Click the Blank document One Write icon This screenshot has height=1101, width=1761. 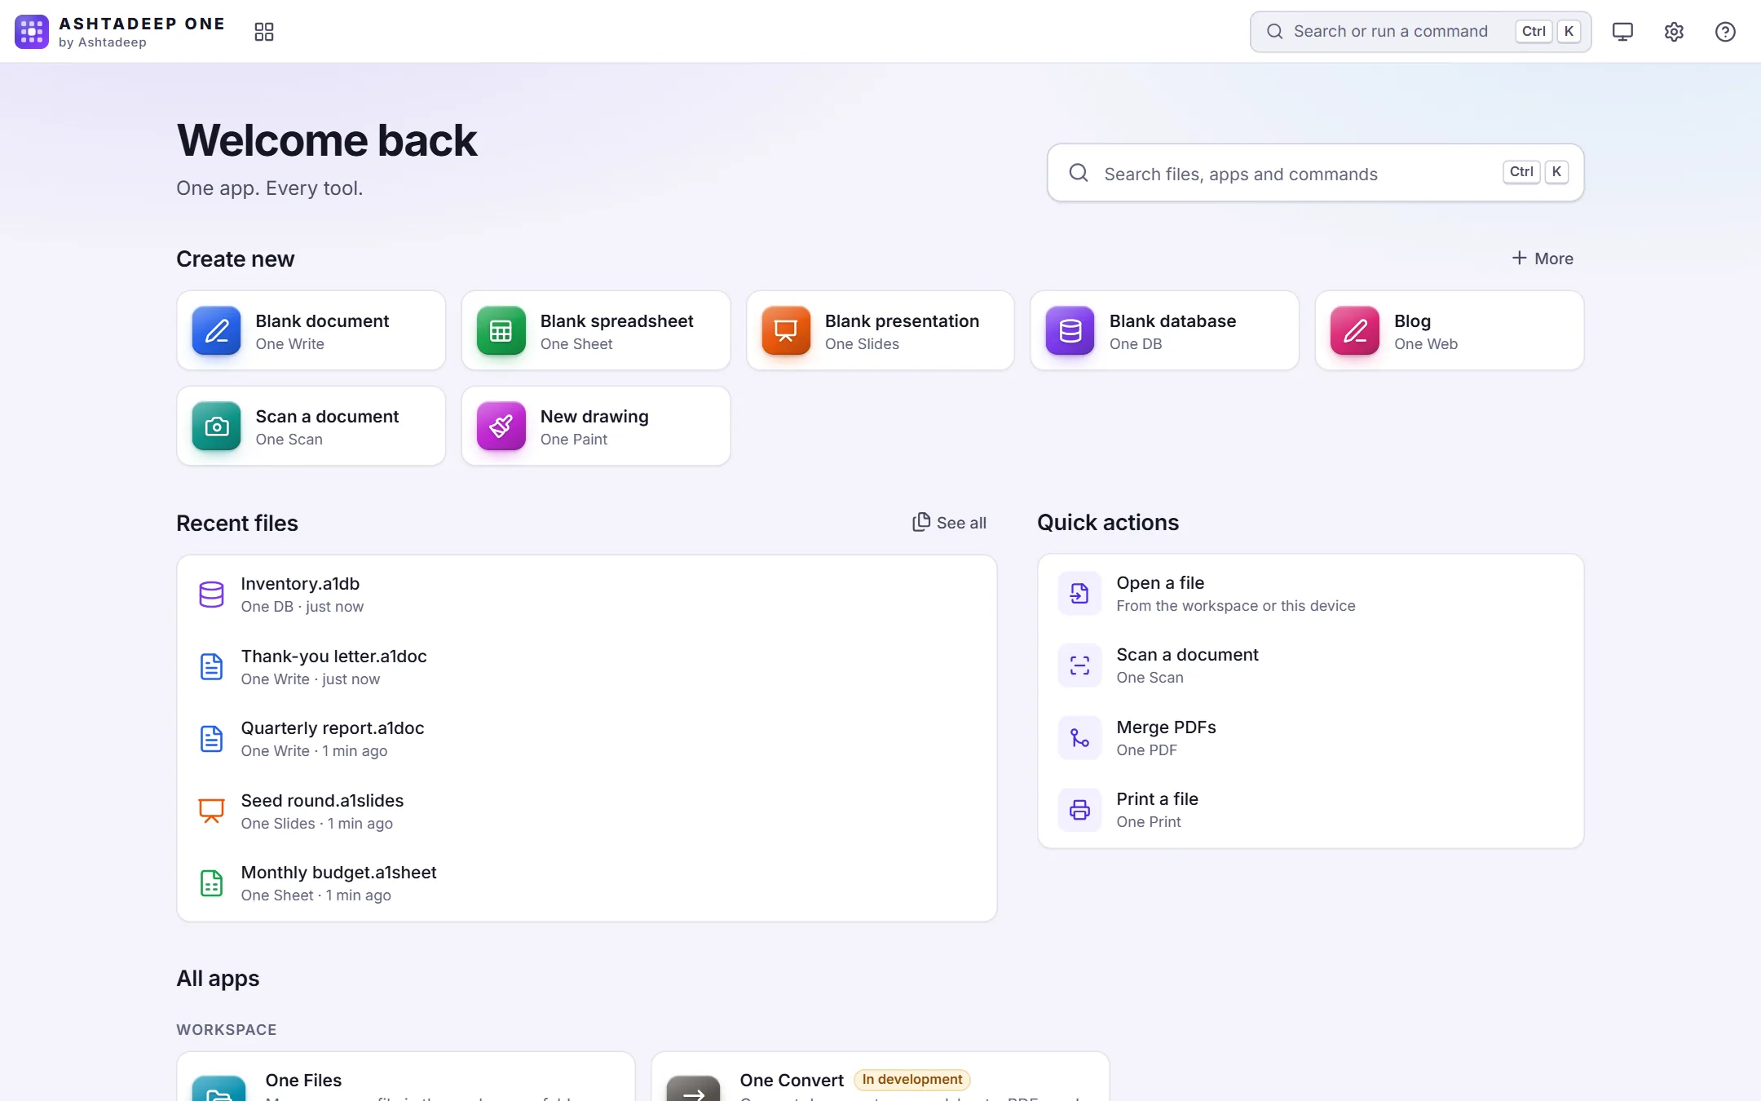[x=216, y=331]
